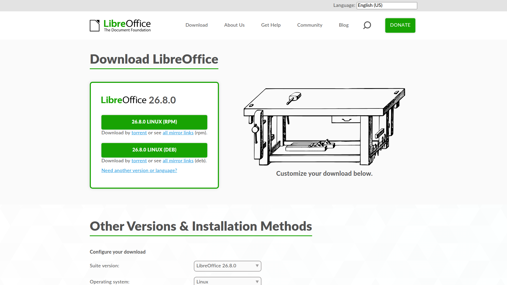
Task: Click the Suite version label
Action: 104,266
